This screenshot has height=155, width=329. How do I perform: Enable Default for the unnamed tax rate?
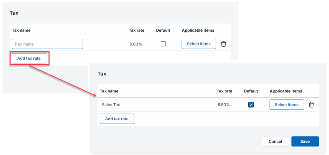(x=163, y=44)
